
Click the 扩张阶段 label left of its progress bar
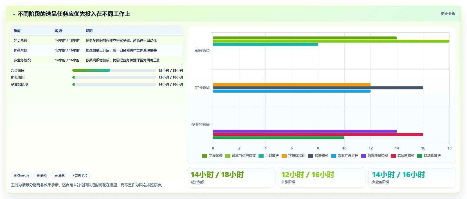18,77
